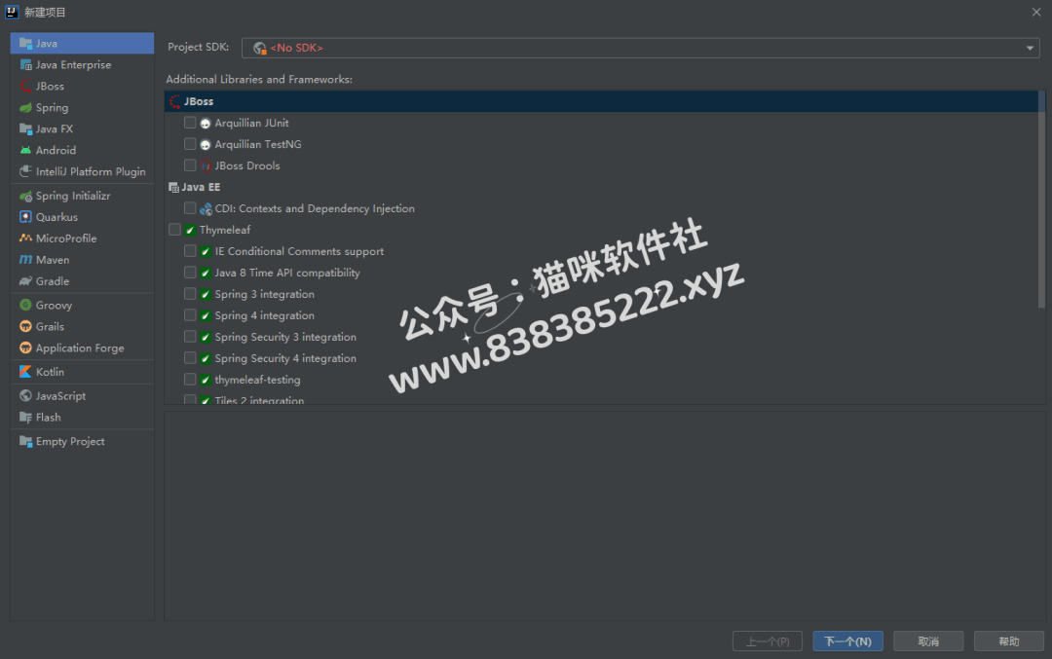Choose the MicroProfile project type

pyautogui.click(x=82, y=238)
